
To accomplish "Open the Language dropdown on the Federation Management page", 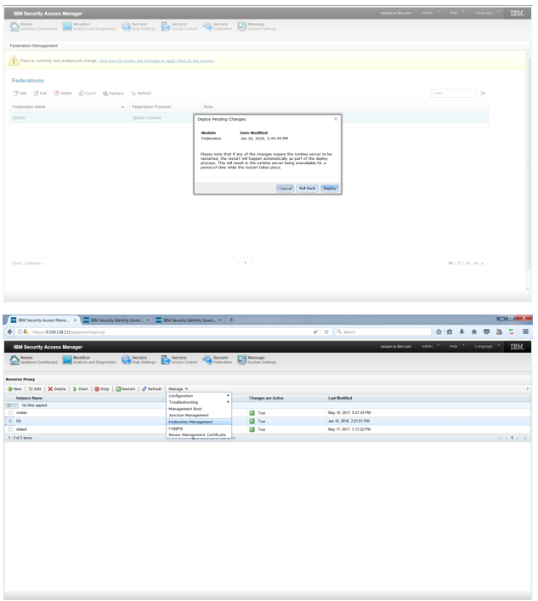I will (487, 13).
